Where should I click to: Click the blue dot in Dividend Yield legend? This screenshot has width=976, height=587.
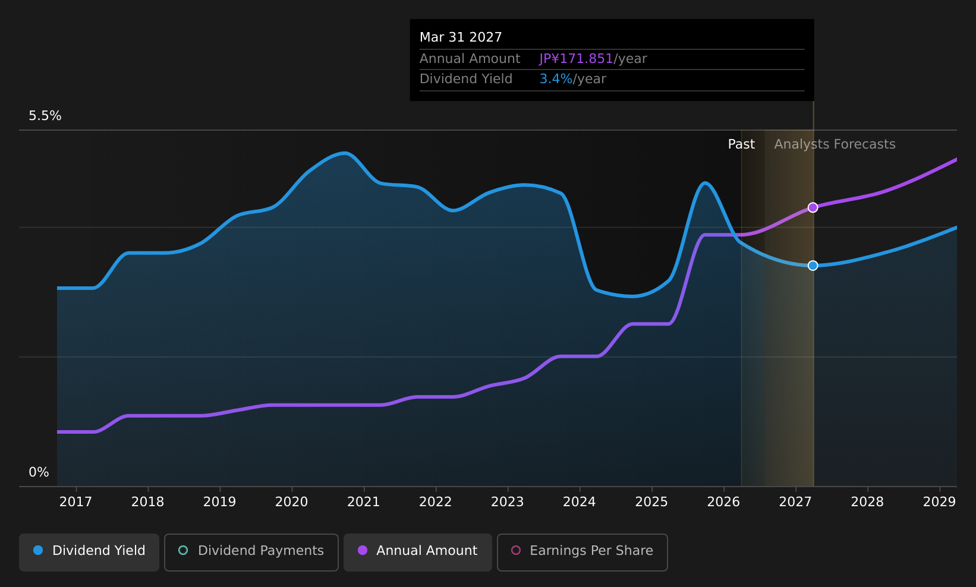click(x=38, y=550)
